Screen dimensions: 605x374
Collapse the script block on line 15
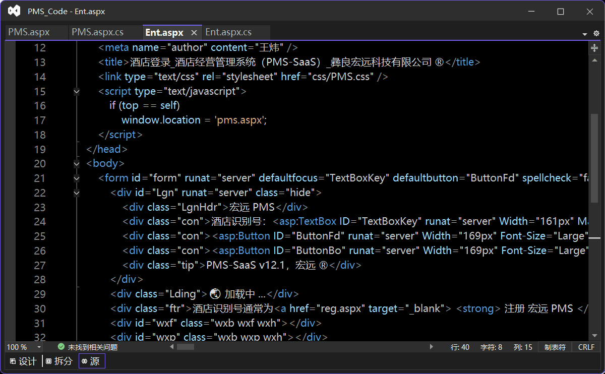pos(77,92)
